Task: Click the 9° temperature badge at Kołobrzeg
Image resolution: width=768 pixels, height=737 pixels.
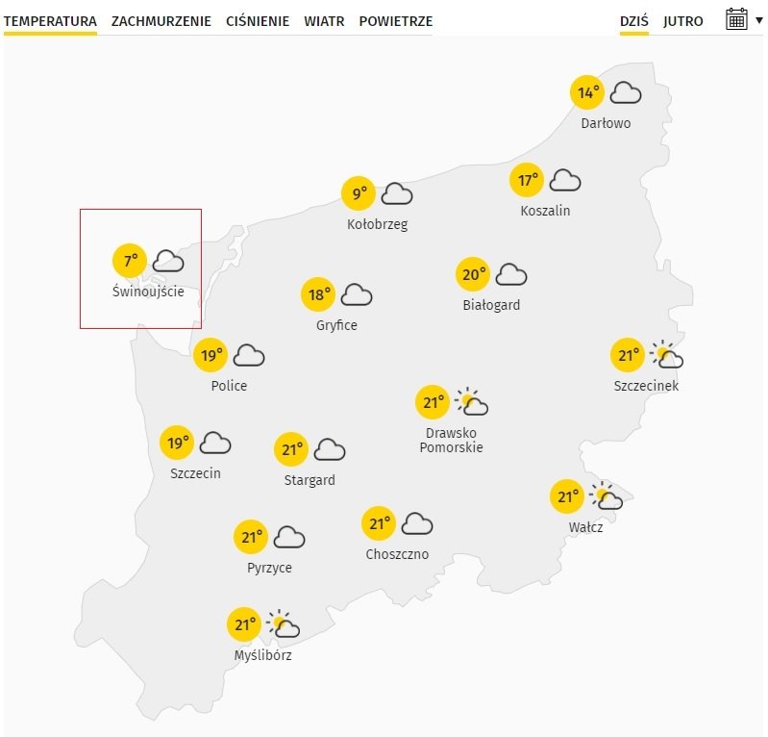Action: (359, 193)
